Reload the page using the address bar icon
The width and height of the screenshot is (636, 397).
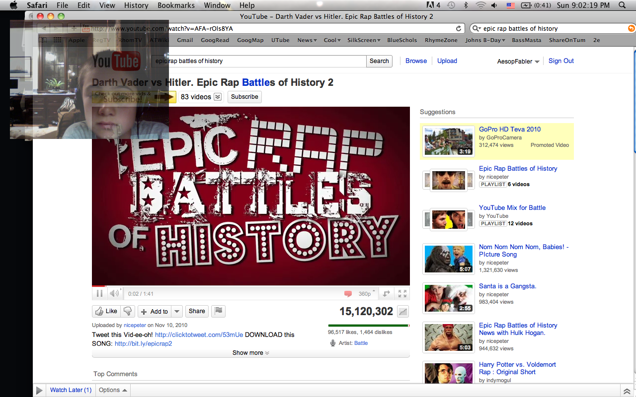pyautogui.click(x=459, y=28)
